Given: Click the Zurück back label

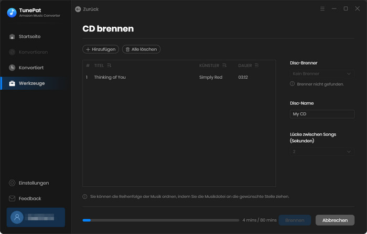Looking at the screenshot, I should (x=91, y=9).
